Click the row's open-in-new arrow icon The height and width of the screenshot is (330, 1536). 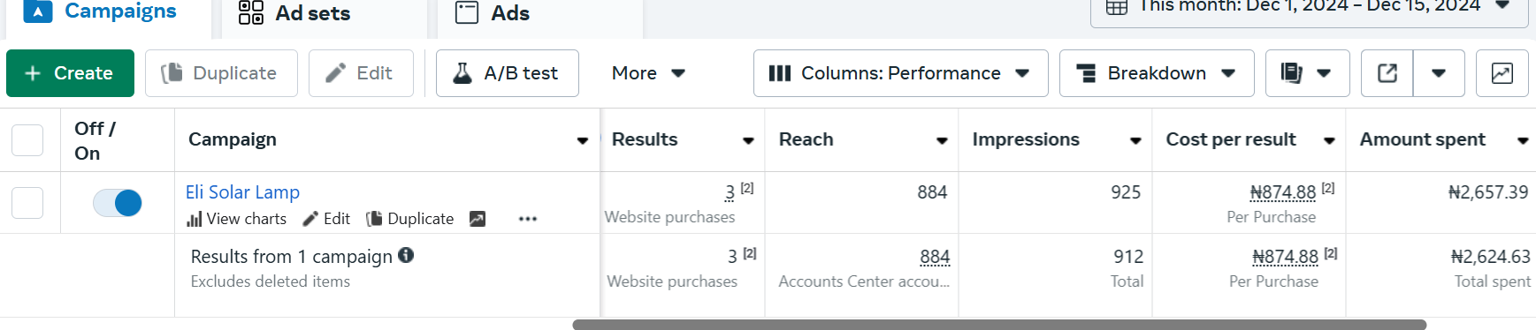point(478,219)
